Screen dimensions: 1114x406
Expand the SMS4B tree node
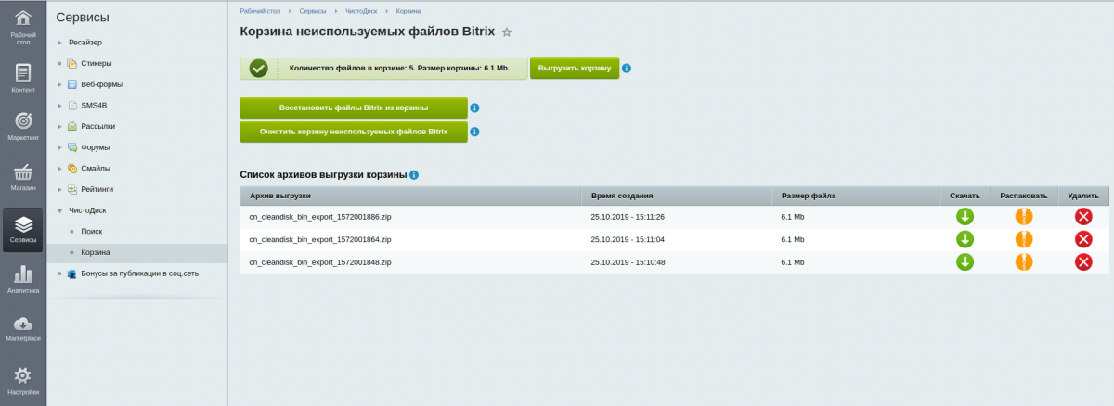(59, 106)
